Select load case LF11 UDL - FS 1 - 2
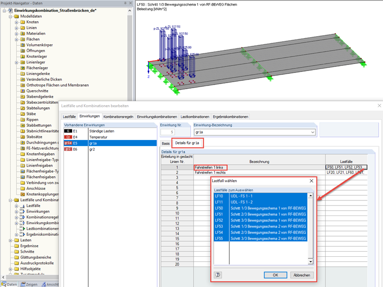Viewport: 383px width, 287px height. point(261,202)
